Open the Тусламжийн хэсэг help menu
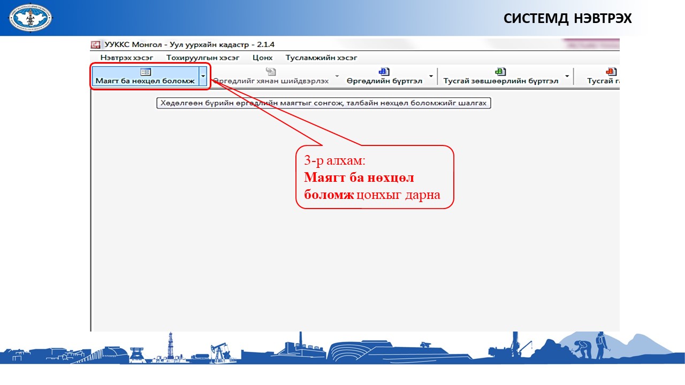685x385 pixels. (x=321, y=58)
